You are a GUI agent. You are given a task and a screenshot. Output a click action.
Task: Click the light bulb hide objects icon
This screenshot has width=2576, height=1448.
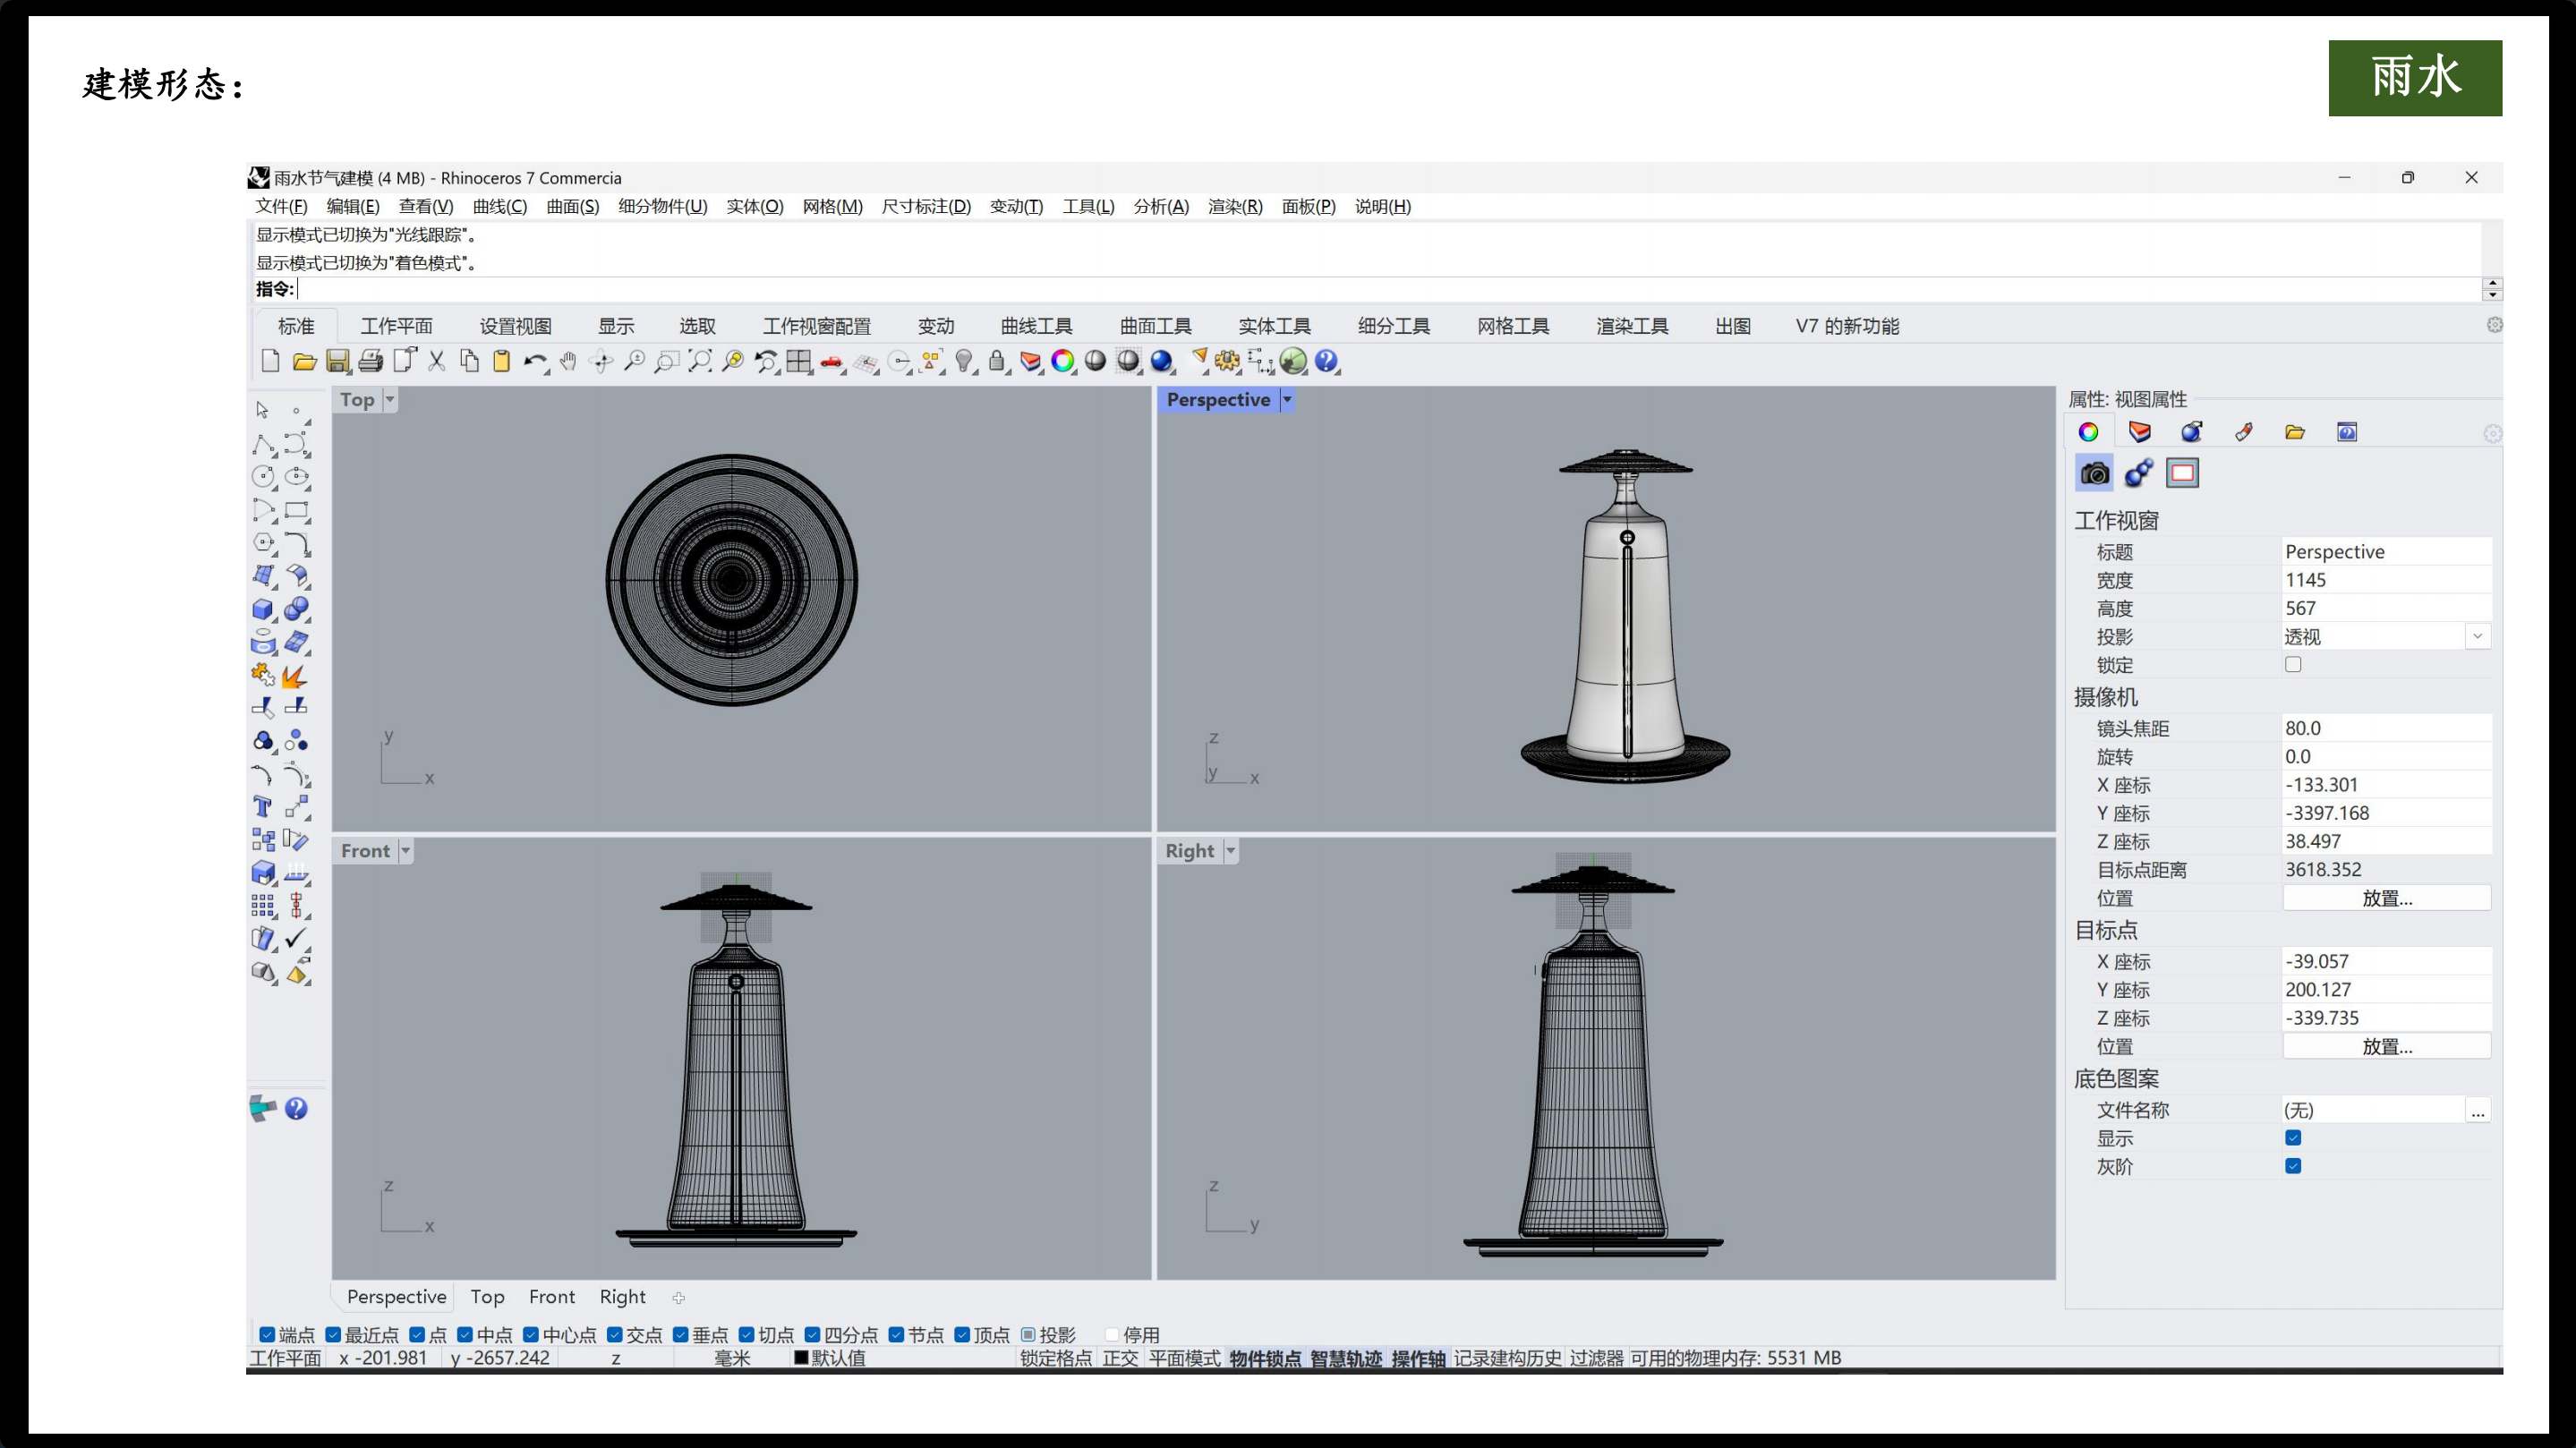(963, 361)
